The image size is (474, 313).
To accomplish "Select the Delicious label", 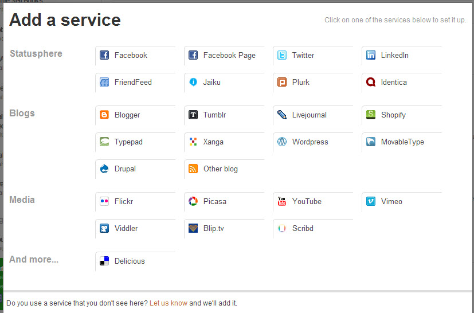I will [x=130, y=261].
